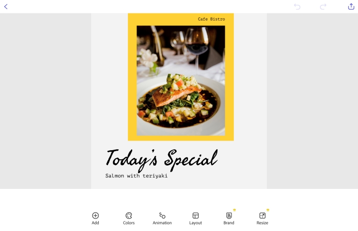Viewport: 358px width, 231px height.
Task: Redo the last undone edit
Action: point(323,7)
